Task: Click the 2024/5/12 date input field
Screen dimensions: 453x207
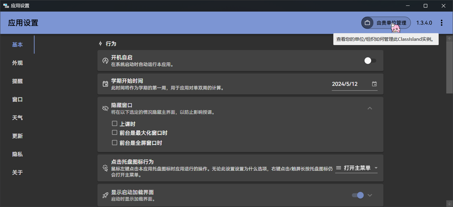Action: tap(350, 84)
